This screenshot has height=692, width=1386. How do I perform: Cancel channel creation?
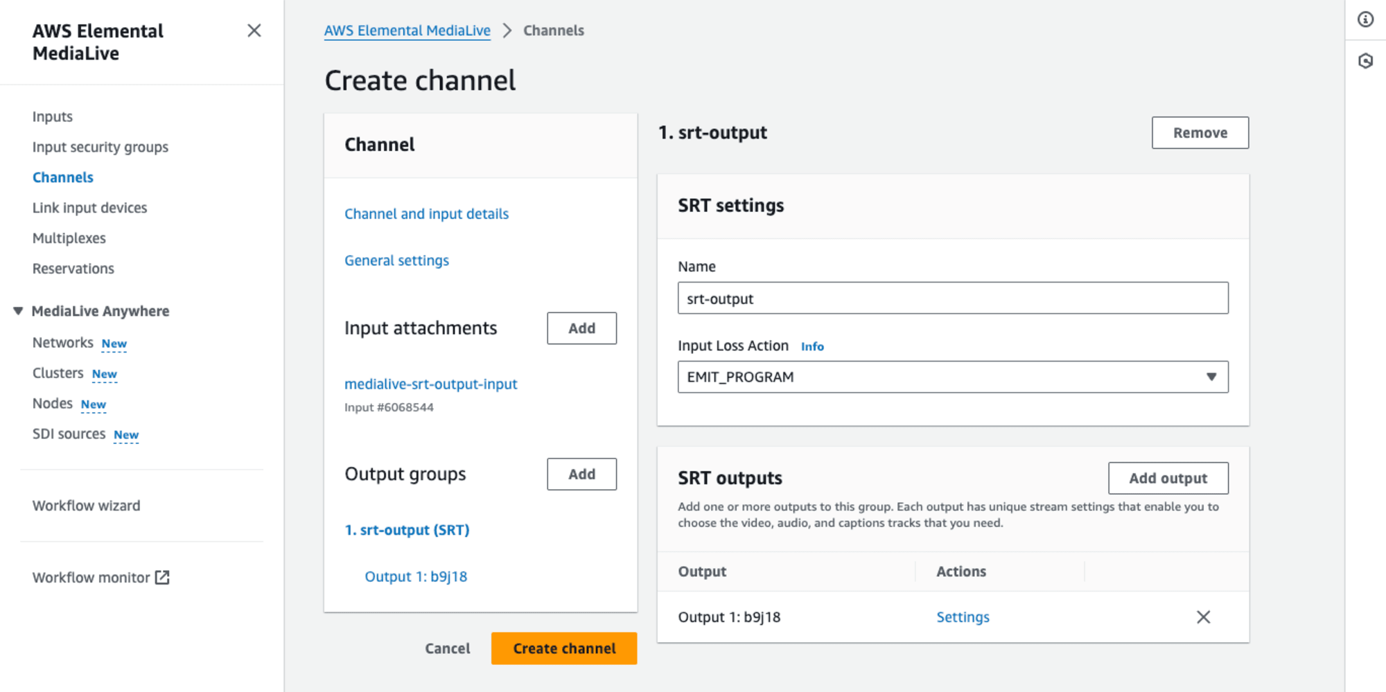tap(448, 648)
